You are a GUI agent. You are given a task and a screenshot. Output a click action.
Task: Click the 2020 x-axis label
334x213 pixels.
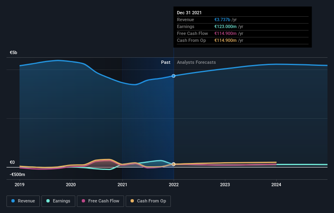click(x=71, y=185)
